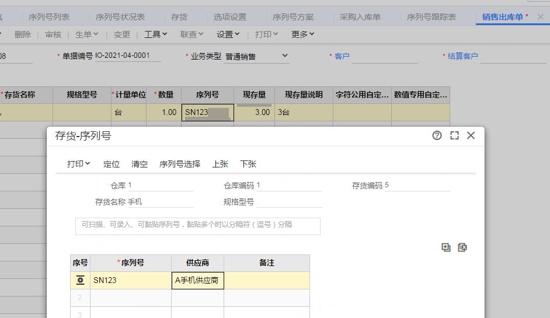Screen dimensions: 550x318
Task: Go to next record with 下张
Action: [248, 164]
